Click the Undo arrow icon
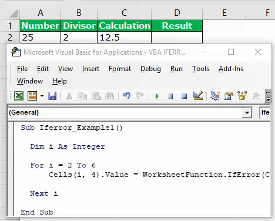Viewport: 275px width, 221px height. coord(127,96)
